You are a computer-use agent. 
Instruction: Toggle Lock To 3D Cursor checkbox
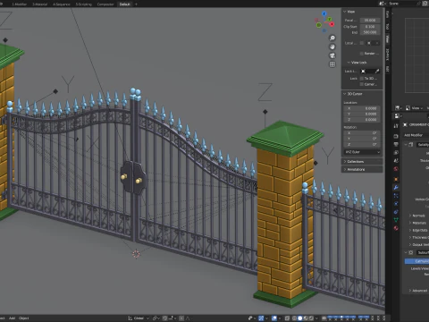pos(362,79)
